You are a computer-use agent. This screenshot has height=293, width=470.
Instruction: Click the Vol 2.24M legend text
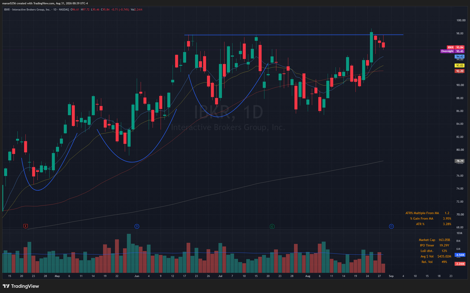pos(137,9)
